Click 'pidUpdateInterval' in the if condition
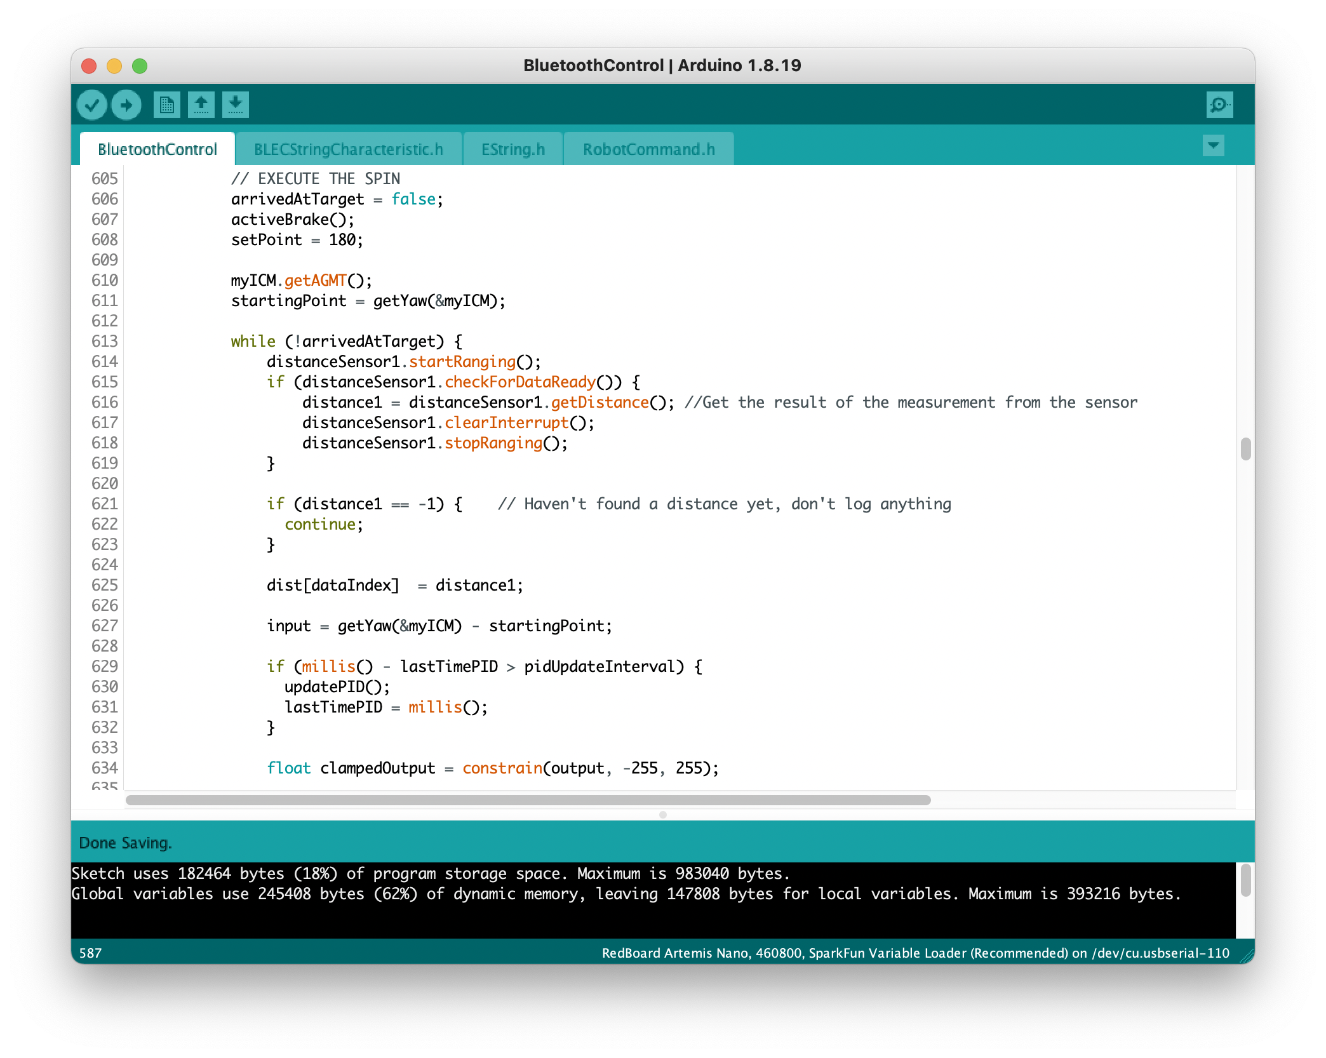The width and height of the screenshot is (1326, 1058). coord(599,667)
